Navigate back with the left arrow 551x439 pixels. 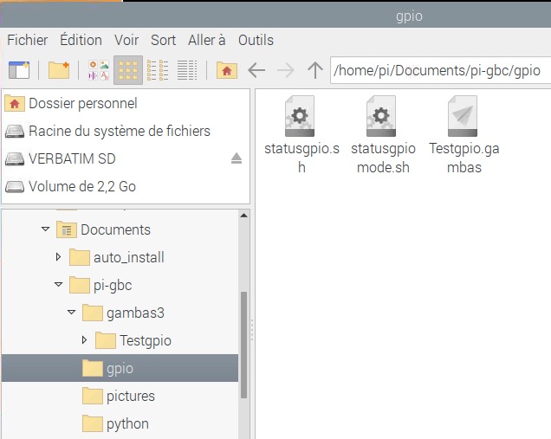[256, 70]
